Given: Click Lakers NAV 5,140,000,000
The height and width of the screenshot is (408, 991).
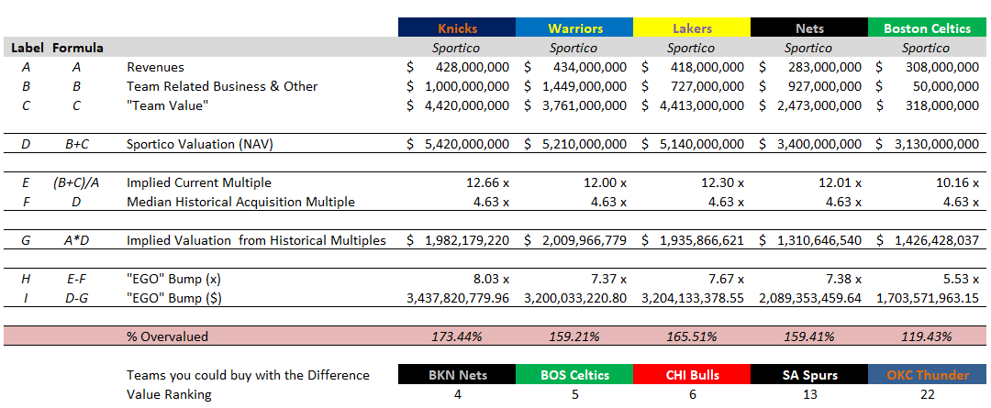Looking at the screenshot, I should click(x=702, y=145).
